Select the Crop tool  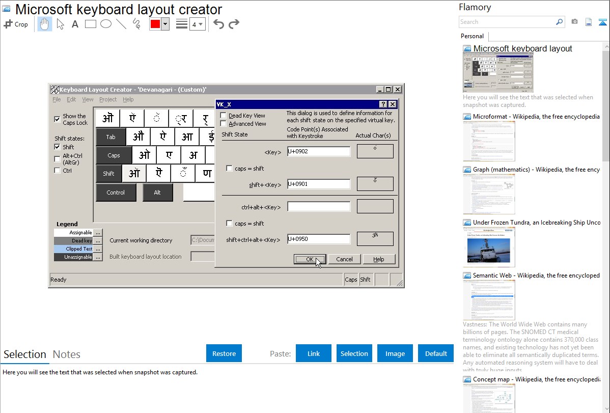16,24
